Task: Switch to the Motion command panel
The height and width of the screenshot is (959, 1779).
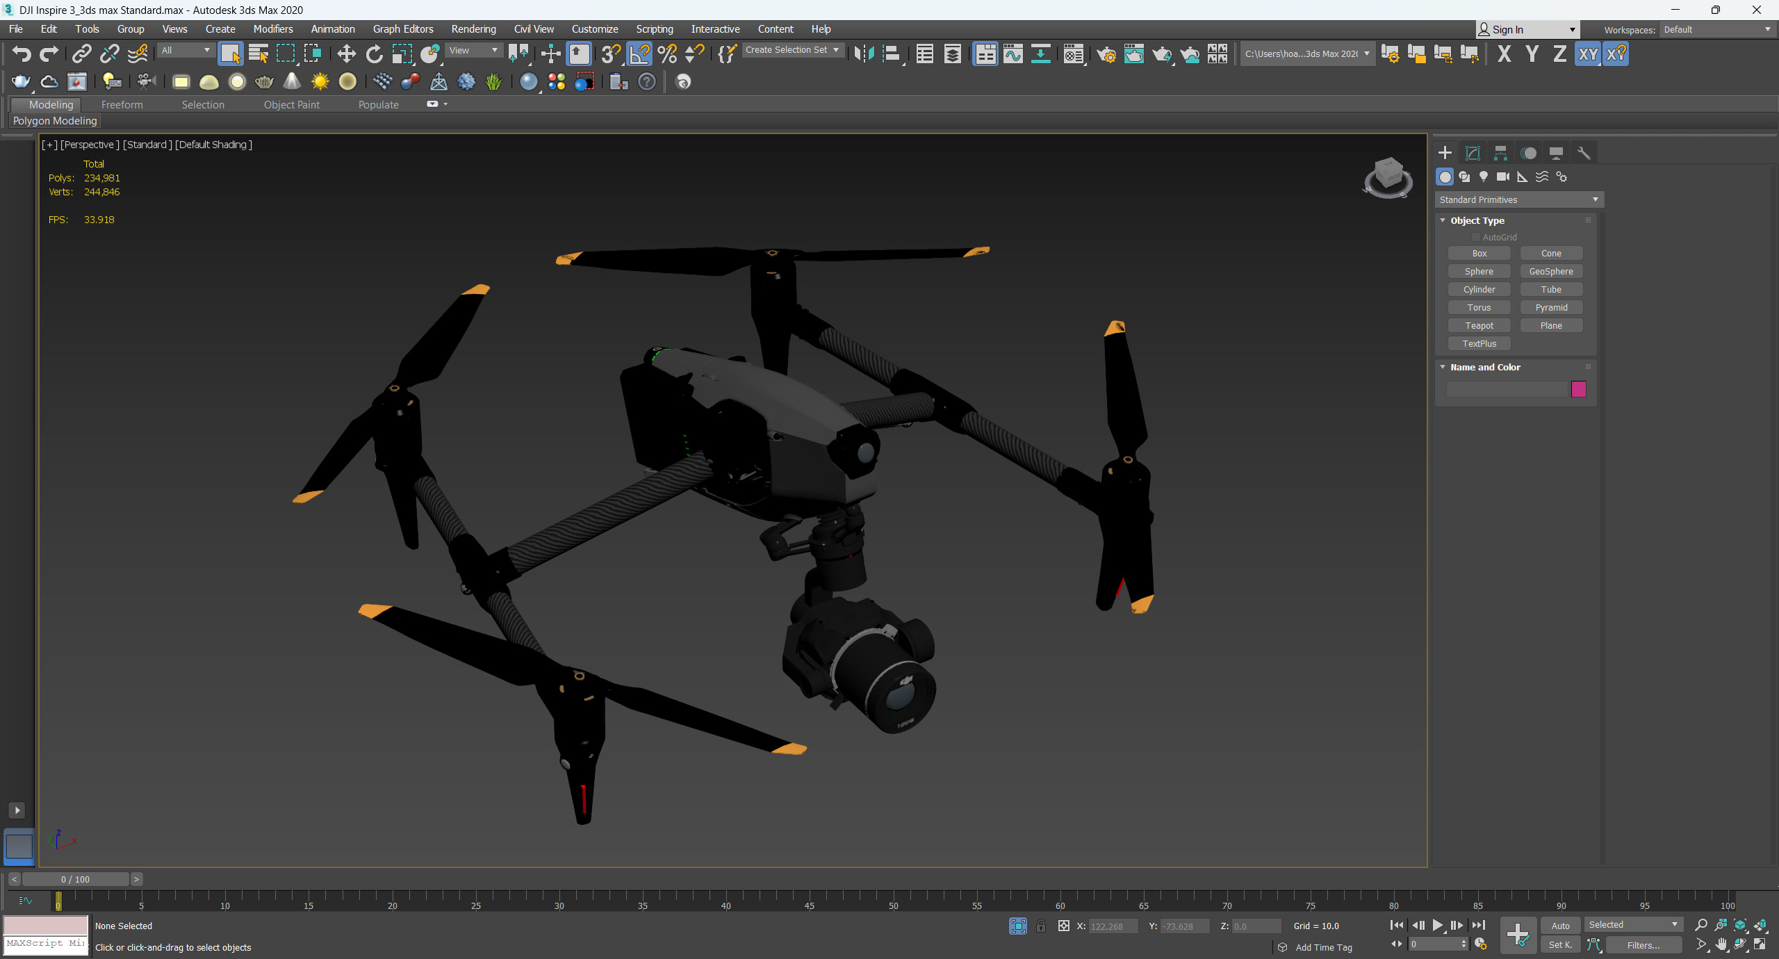Action: coord(1528,153)
